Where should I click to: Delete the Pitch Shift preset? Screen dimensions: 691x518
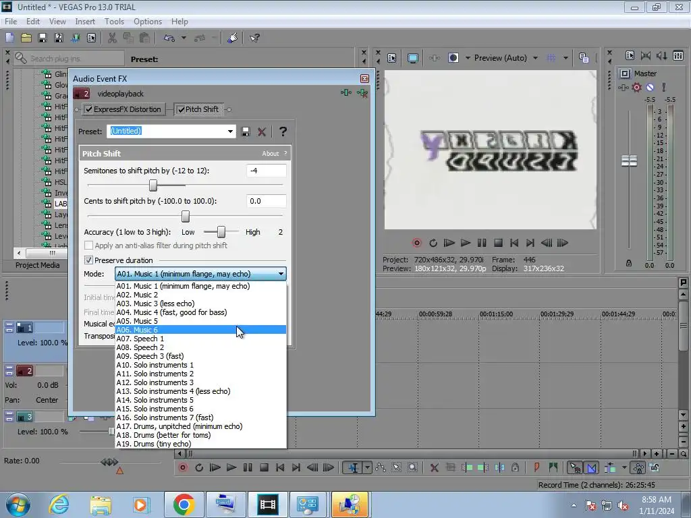[x=262, y=132]
